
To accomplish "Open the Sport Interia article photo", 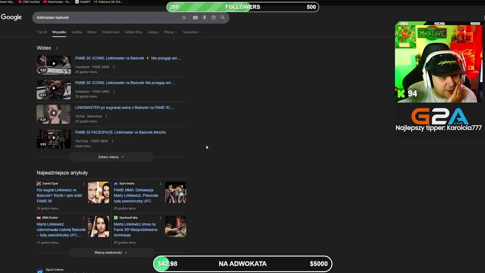I will click(175, 192).
